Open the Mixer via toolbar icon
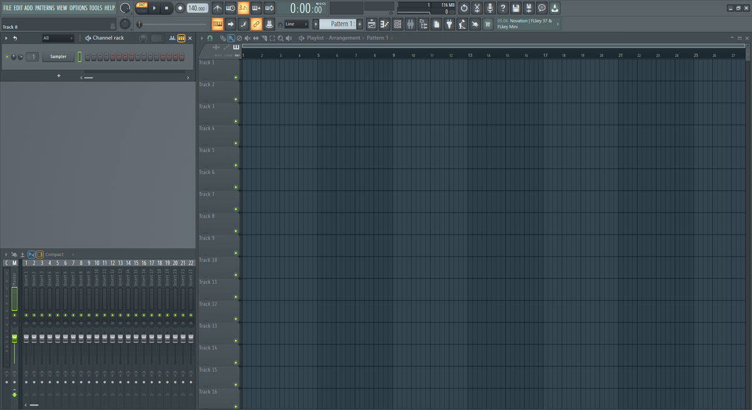 pos(410,24)
